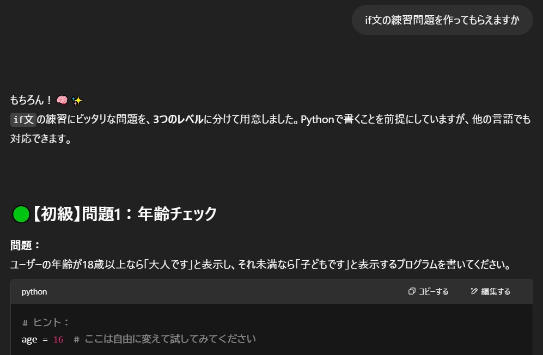Click the # ヒント: comment line

46,322
